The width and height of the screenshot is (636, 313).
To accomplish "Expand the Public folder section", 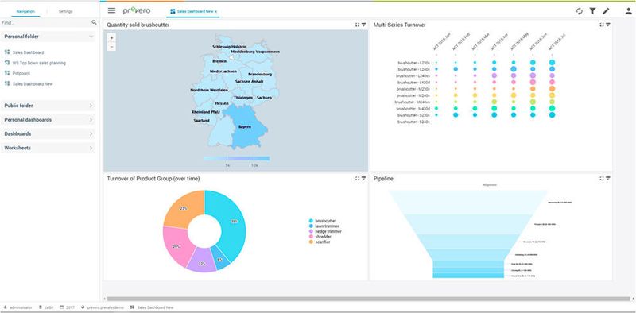I will [48, 106].
